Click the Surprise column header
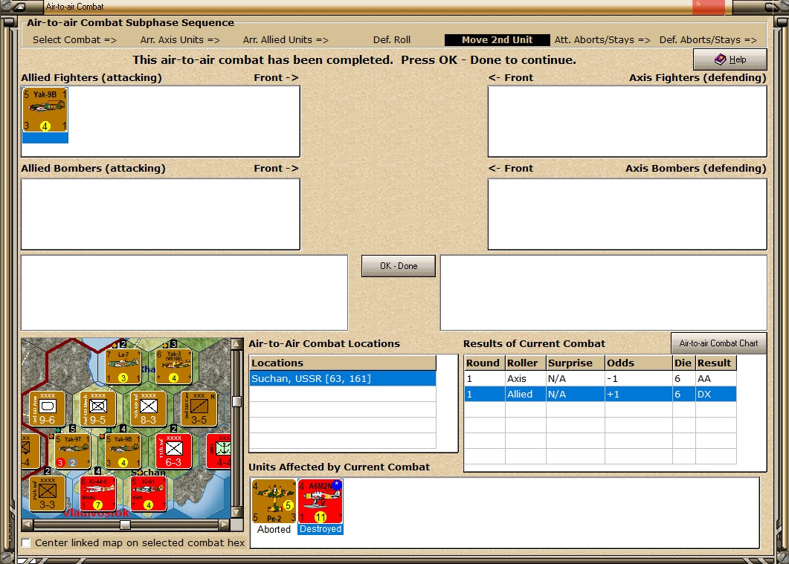The height and width of the screenshot is (564, 789). 576,363
